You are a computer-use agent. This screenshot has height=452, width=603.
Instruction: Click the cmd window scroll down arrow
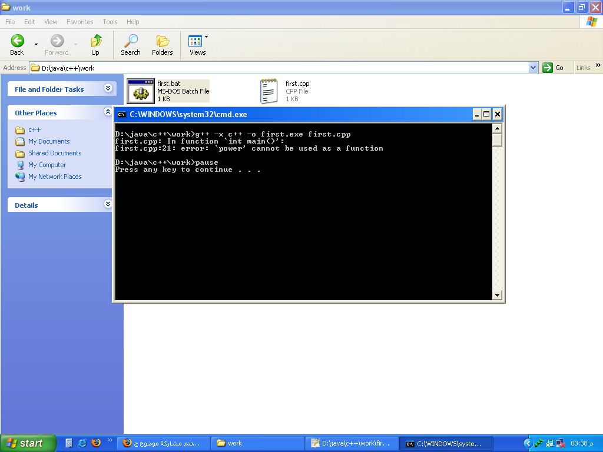coord(497,295)
